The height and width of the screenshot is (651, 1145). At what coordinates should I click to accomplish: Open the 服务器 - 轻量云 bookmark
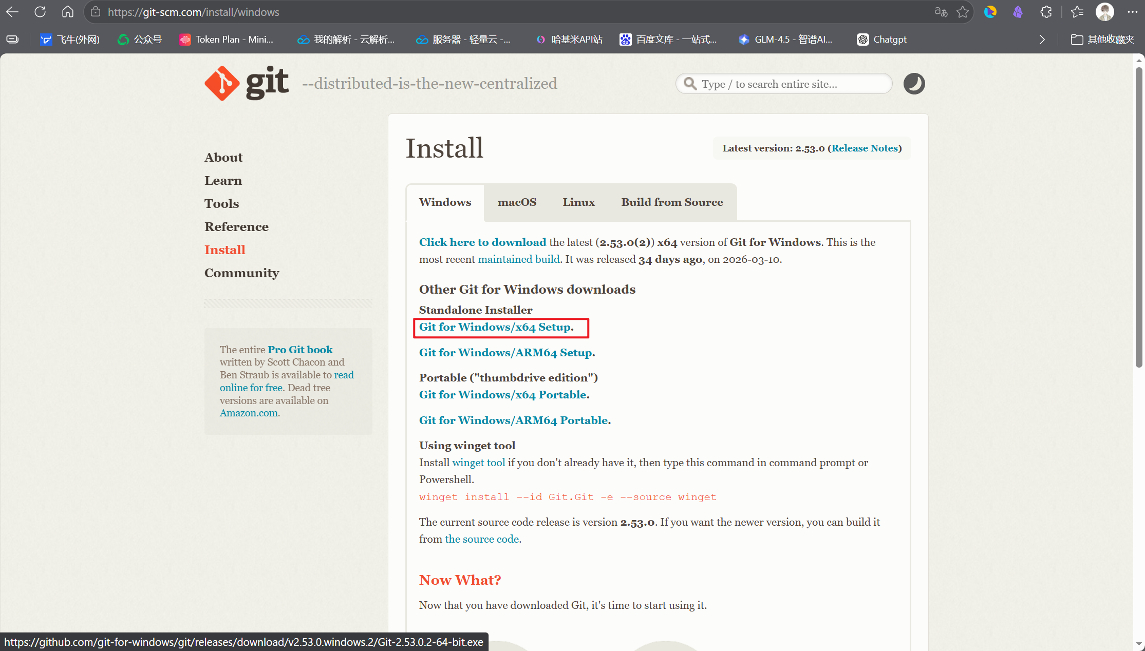(463, 40)
